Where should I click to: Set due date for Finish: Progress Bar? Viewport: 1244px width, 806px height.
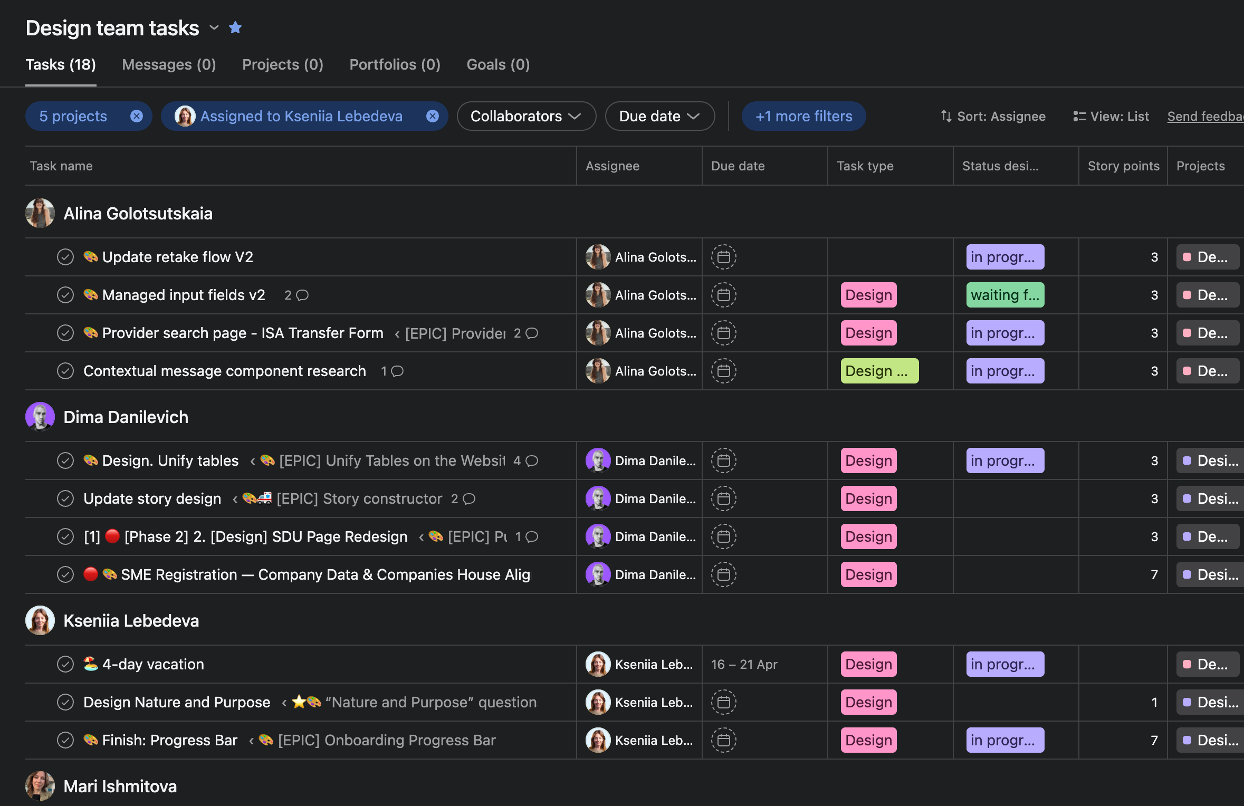[724, 740]
